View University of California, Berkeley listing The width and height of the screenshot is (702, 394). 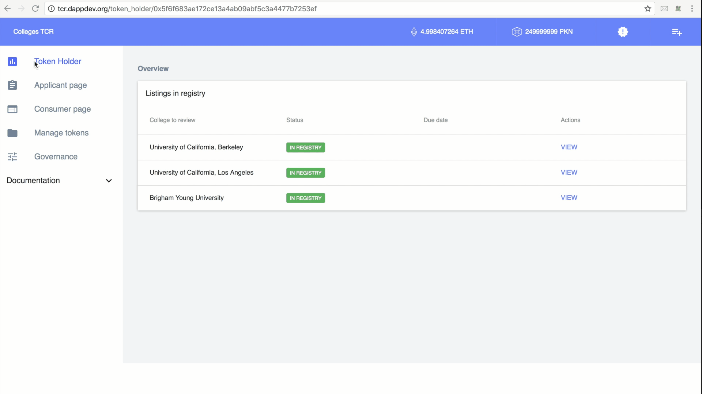pos(569,147)
